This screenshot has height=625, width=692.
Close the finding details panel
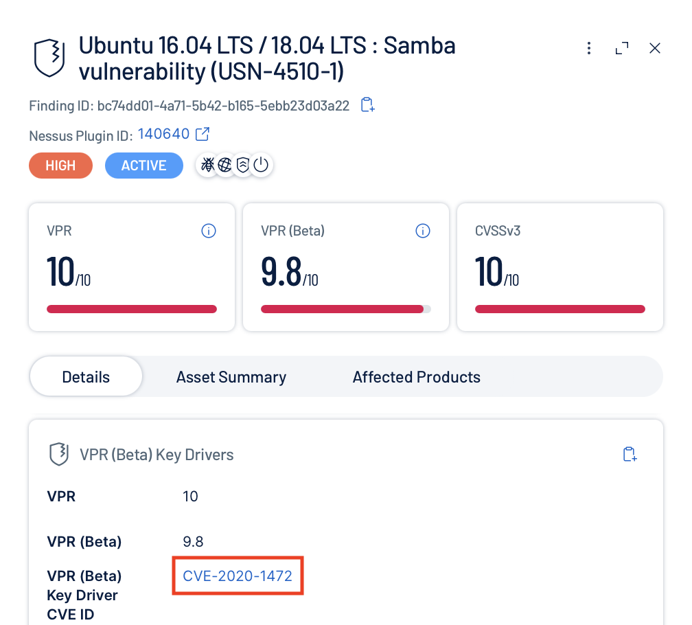point(655,48)
